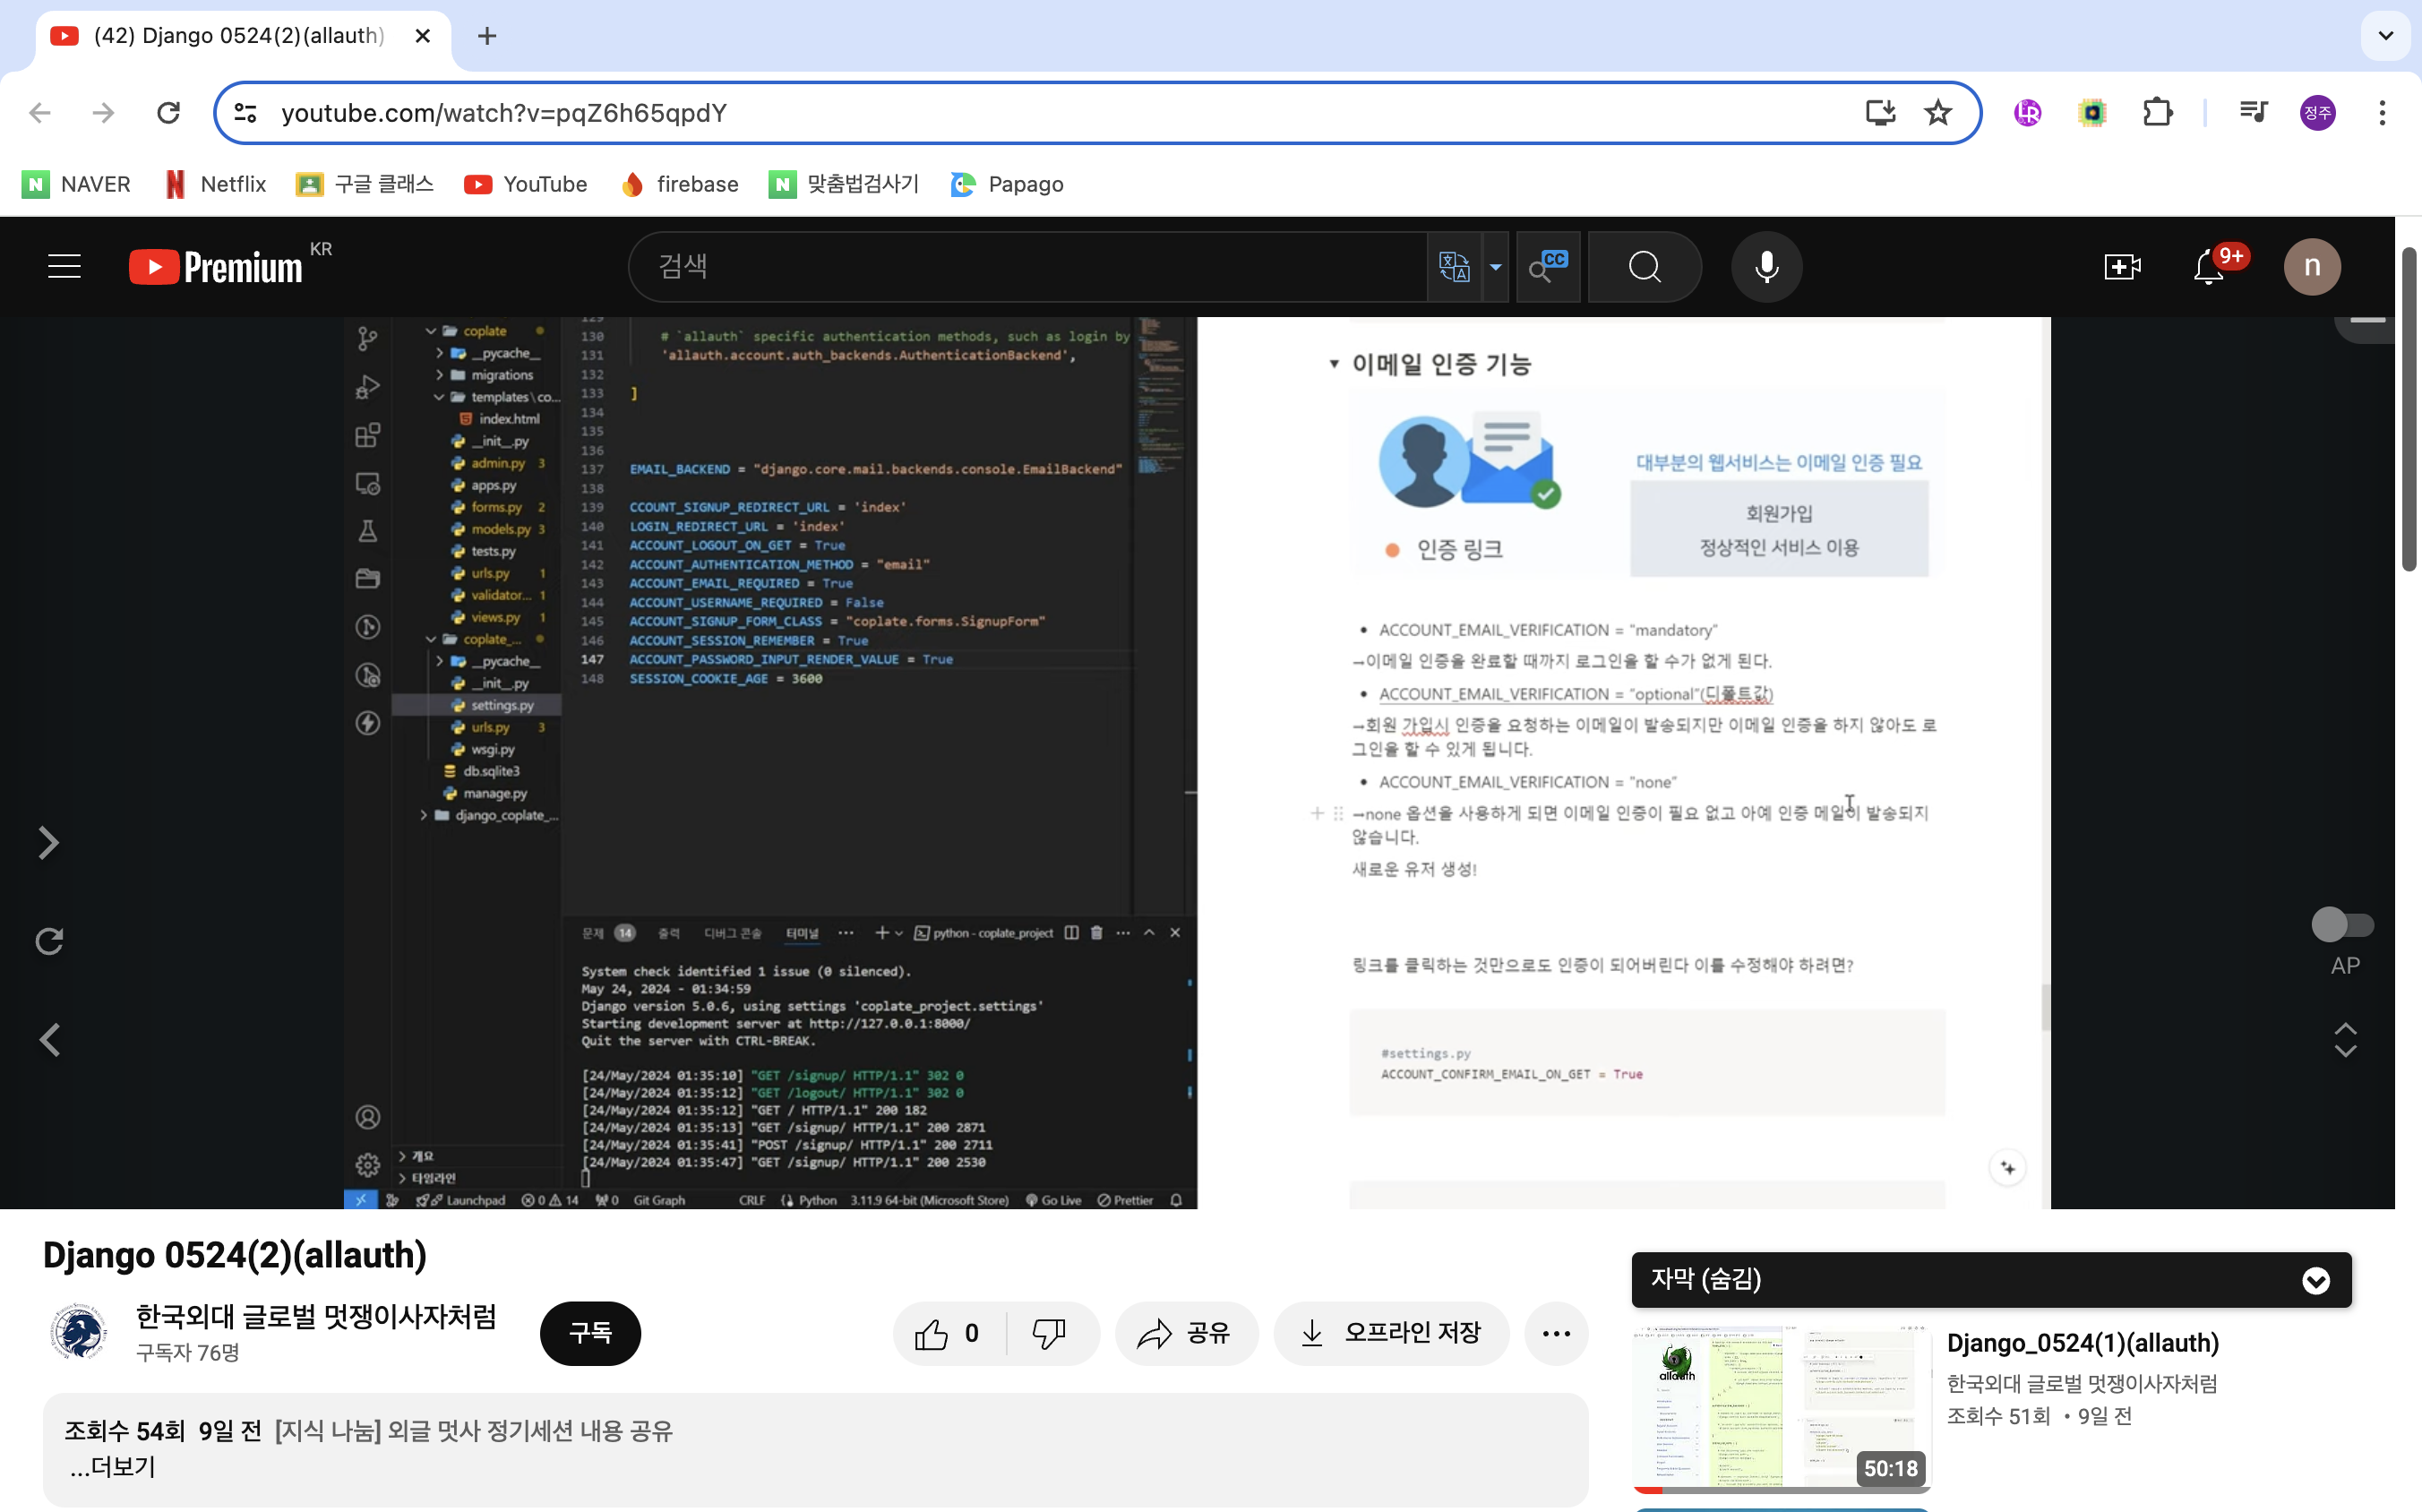Open the Netflix bookmark
Viewport: 2422px width, 1512px height.
tap(216, 184)
